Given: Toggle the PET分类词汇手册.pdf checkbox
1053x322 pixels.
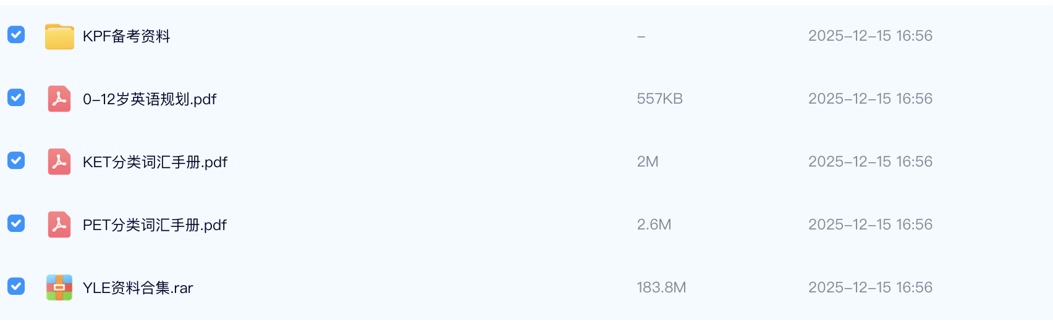Looking at the screenshot, I should [x=16, y=223].
